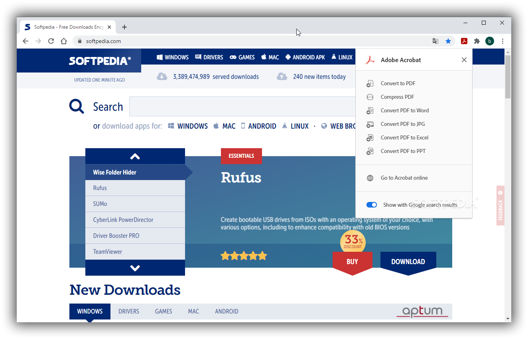Select the WINDOWS tab under New Downloads
Screen dimensions: 528x339
pyautogui.click(x=90, y=312)
